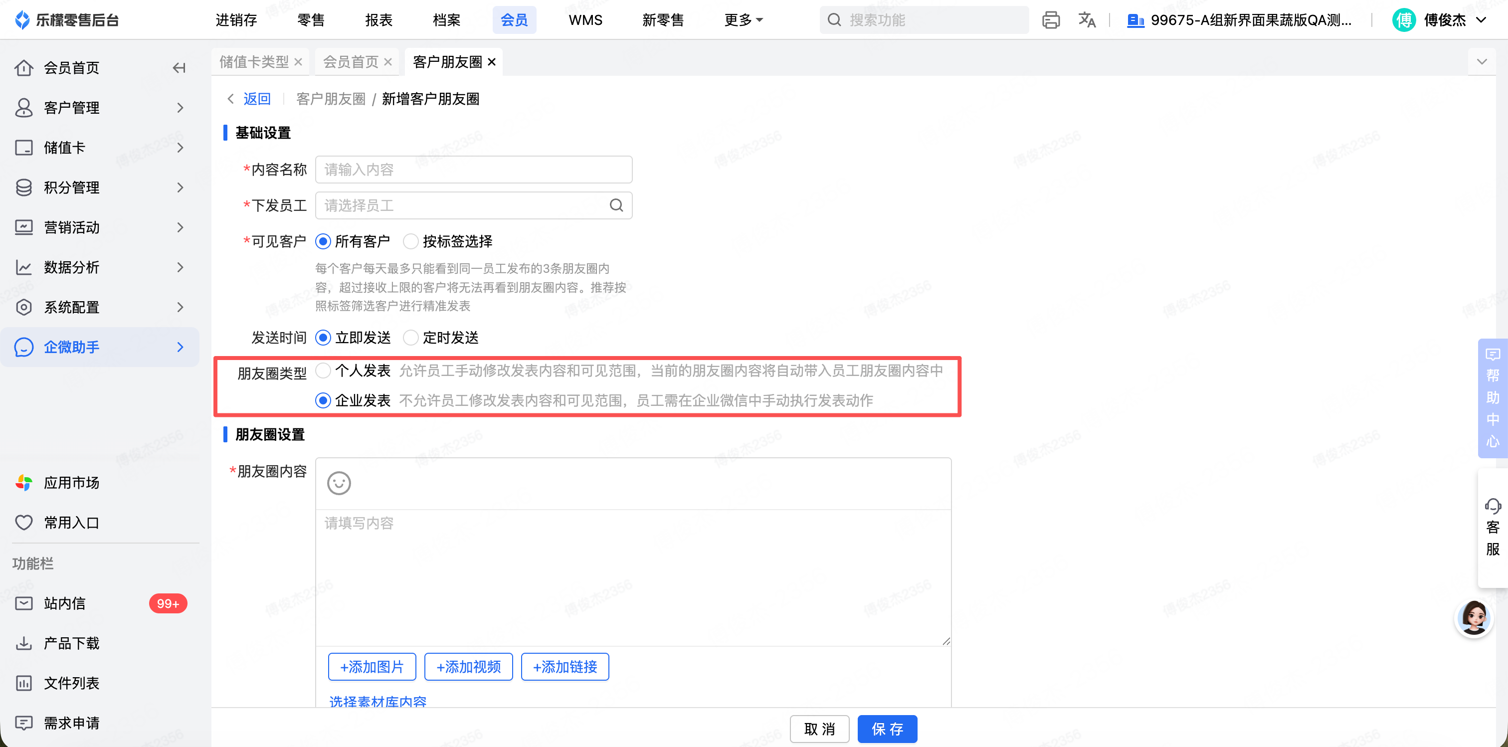Click the 保存 button
Screen dimensions: 1508x747
[x=887, y=729]
